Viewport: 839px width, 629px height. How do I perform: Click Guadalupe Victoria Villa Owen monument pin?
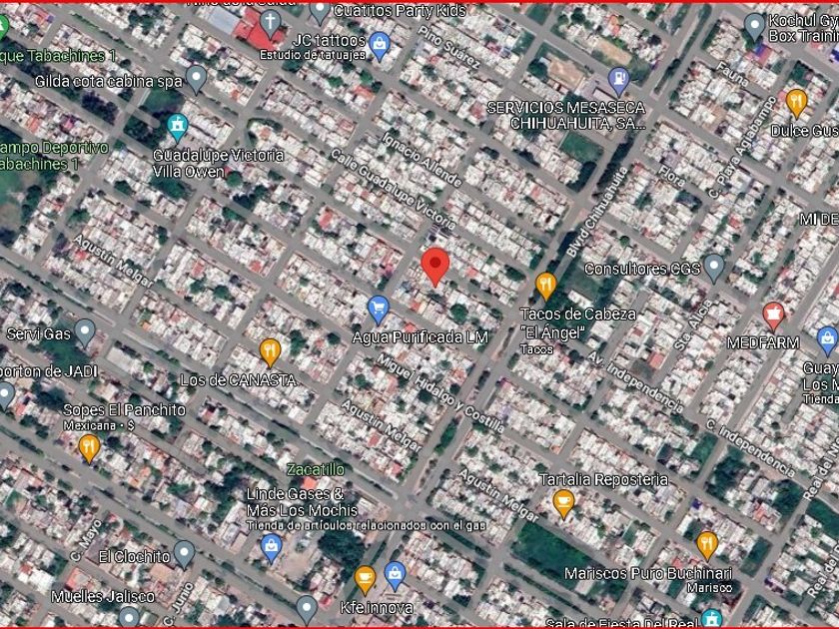pos(177,129)
